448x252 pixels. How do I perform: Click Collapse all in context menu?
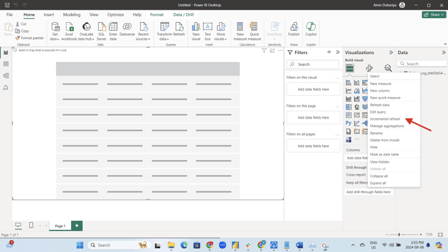pyautogui.click(x=378, y=176)
